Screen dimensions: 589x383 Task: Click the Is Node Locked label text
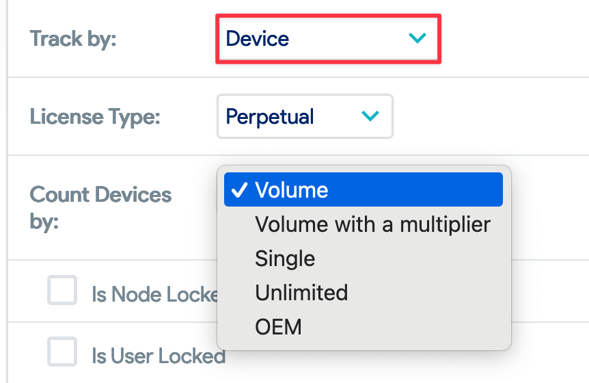coord(154,294)
